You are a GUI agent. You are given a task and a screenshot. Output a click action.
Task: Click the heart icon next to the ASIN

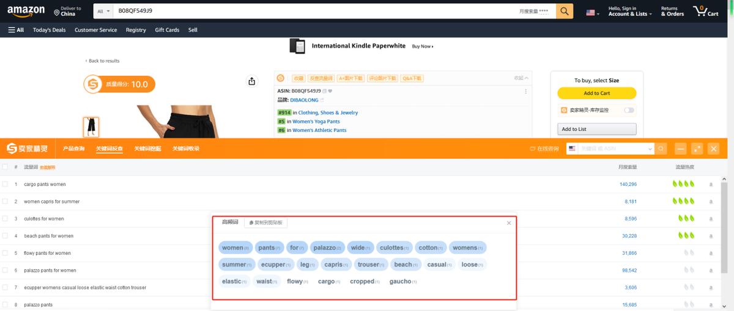click(x=330, y=91)
